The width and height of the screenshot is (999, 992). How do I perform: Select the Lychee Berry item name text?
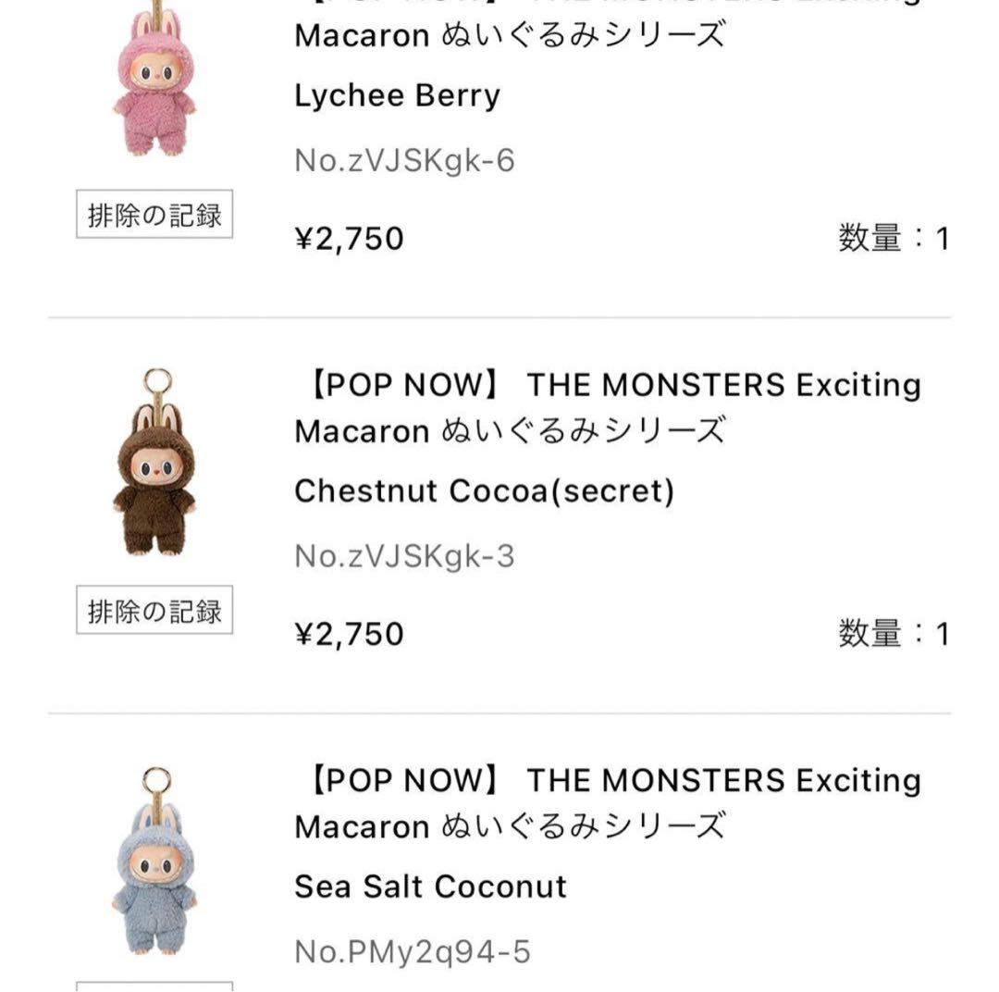pos(396,95)
